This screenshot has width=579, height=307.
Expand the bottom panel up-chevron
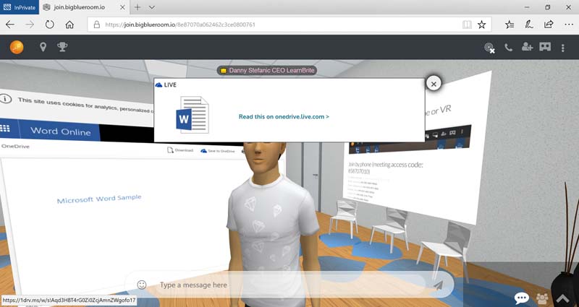tap(563, 298)
